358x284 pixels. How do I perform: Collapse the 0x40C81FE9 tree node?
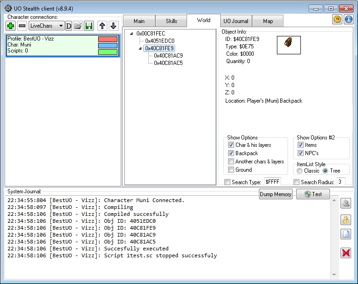[x=141, y=48]
